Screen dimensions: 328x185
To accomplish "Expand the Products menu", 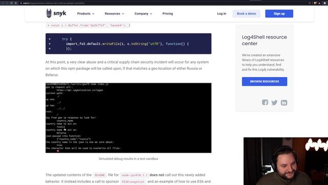I will click(86, 14).
